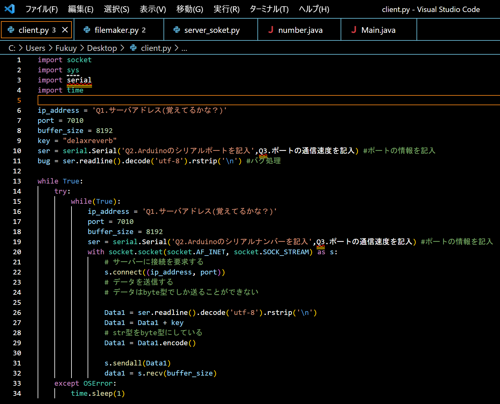The width and height of the screenshot is (500, 404).
Task: Click the Java icon on number.java tab
Action: (271, 30)
